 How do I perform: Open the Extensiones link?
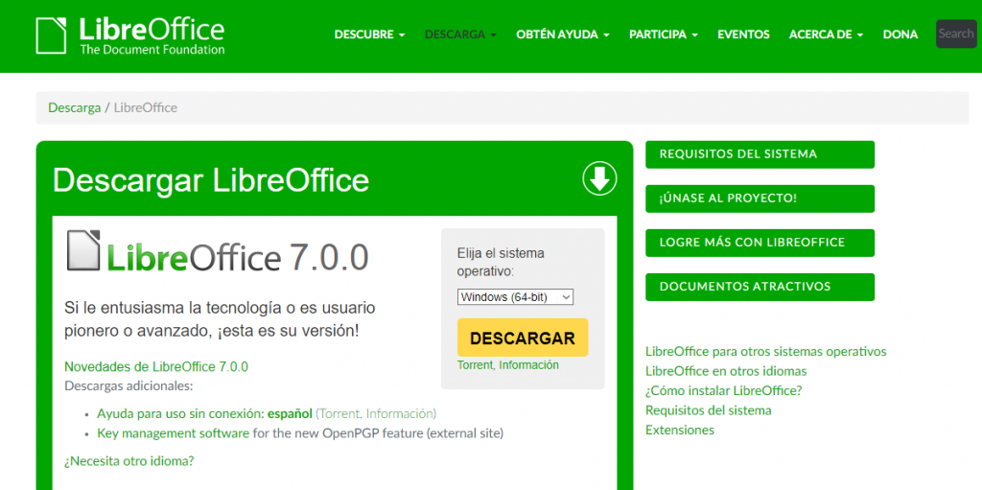pyautogui.click(x=680, y=430)
